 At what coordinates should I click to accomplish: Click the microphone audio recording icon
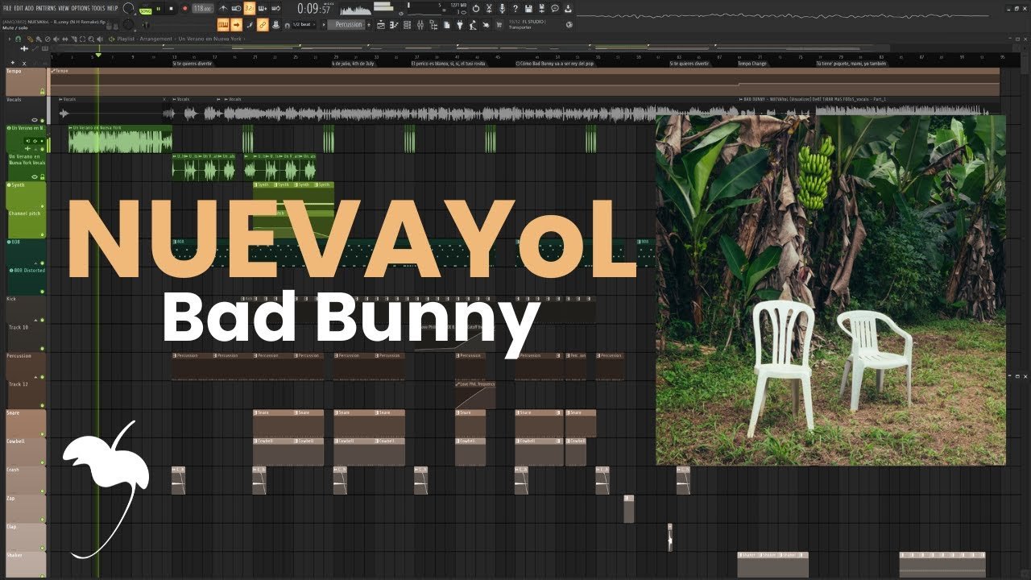(502, 8)
